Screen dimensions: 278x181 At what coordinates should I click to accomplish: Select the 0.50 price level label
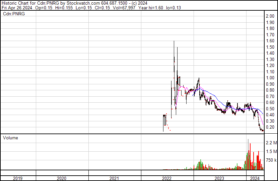(270, 109)
